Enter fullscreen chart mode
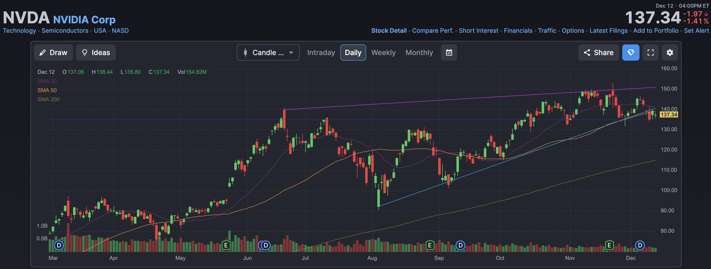 coord(651,53)
